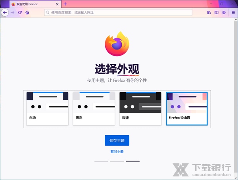This screenshot has width=238, height=180.
Task: Toggle the sidebar view icon
Action: click(x=217, y=12)
